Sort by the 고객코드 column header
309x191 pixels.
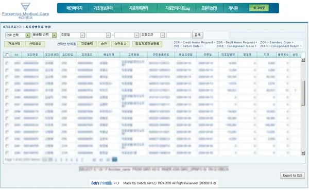[87, 55]
